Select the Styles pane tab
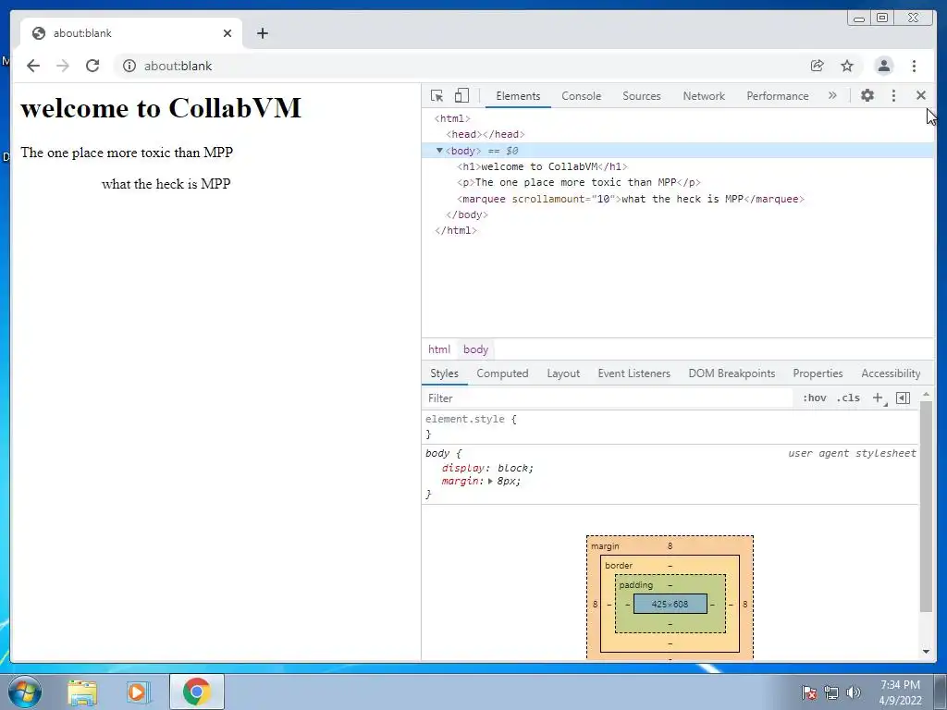947x710 pixels. point(444,373)
